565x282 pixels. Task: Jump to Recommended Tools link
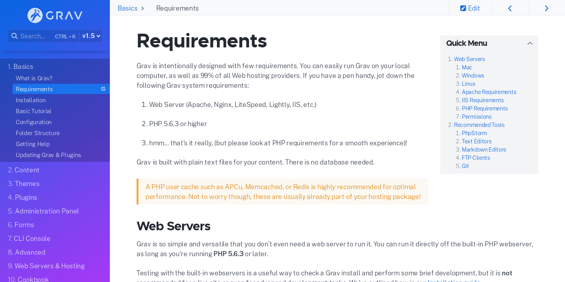[x=479, y=125]
